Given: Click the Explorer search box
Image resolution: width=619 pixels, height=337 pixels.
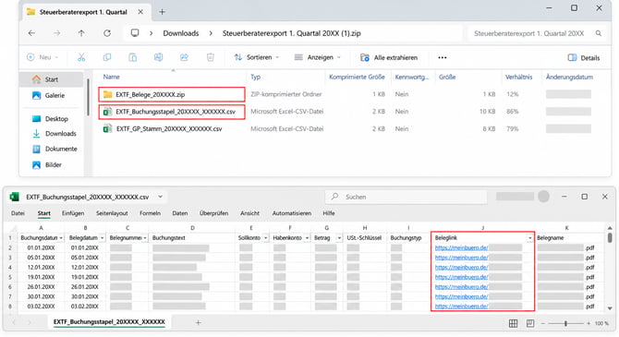Looking at the screenshot, I should 537,33.
